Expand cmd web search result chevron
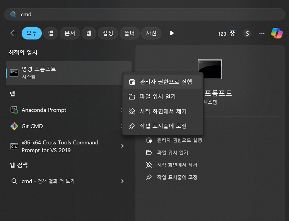Image resolution: width=289 pixels, height=221 pixels. click(x=122, y=181)
